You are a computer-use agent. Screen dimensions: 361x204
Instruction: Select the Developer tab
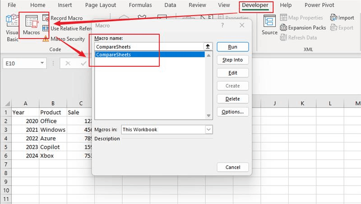pyautogui.click(x=255, y=5)
